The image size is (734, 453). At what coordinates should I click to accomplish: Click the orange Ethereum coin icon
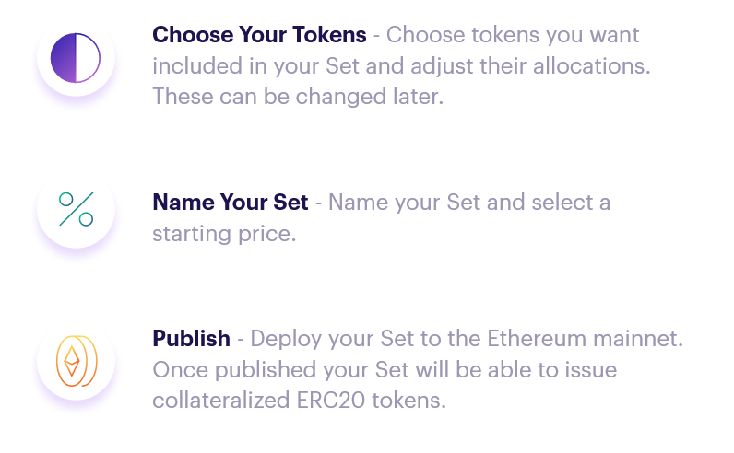77,361
